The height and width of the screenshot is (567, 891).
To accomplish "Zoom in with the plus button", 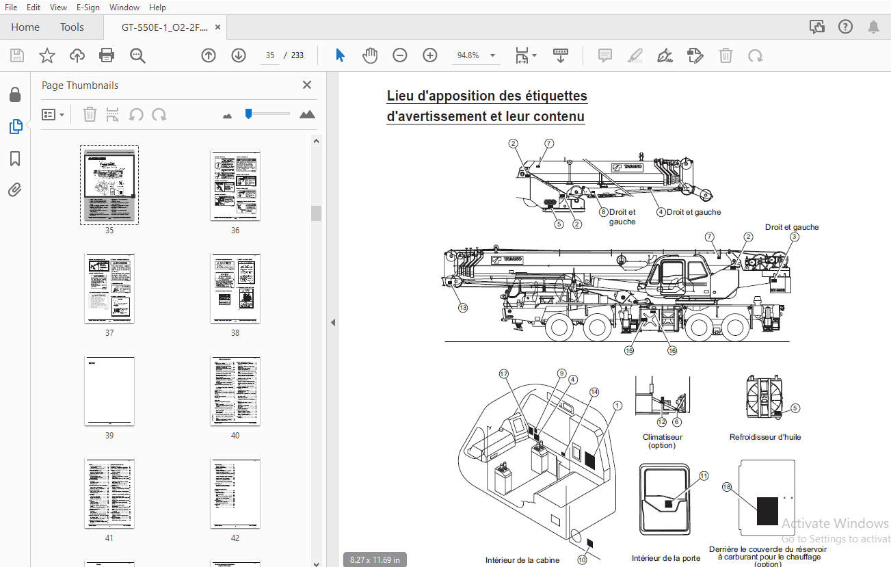I will point(430,55).
